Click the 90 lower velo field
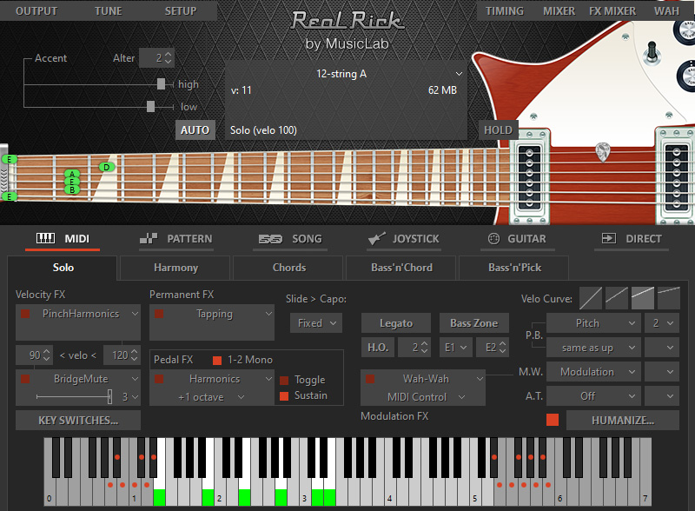 point(34,355)
